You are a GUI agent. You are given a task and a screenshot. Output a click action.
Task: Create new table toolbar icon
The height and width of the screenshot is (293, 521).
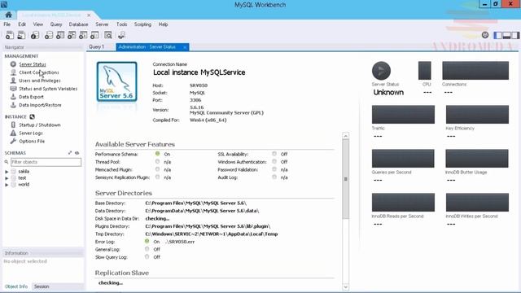[x=60, y=35]
